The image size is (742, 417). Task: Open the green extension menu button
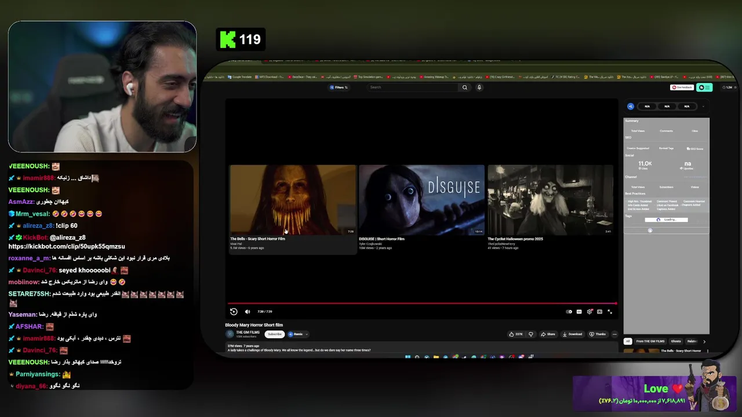[x=704, y=87]
